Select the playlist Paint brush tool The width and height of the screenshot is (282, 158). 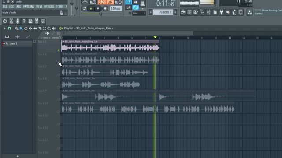click(21, 28)
